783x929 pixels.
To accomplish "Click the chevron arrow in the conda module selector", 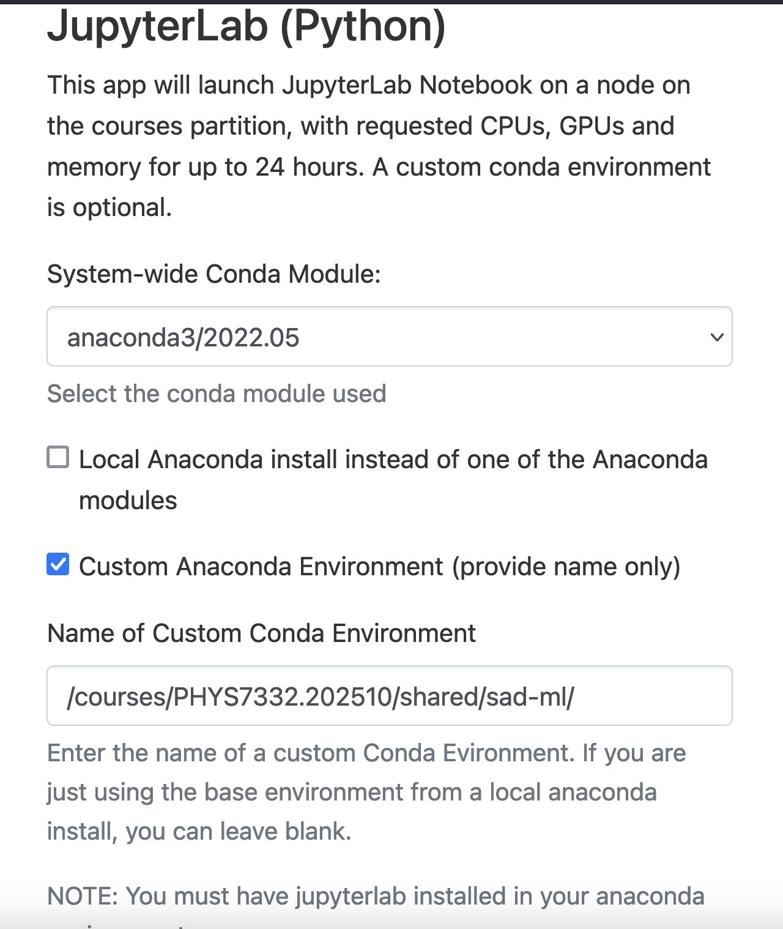I will click(717, 337).
